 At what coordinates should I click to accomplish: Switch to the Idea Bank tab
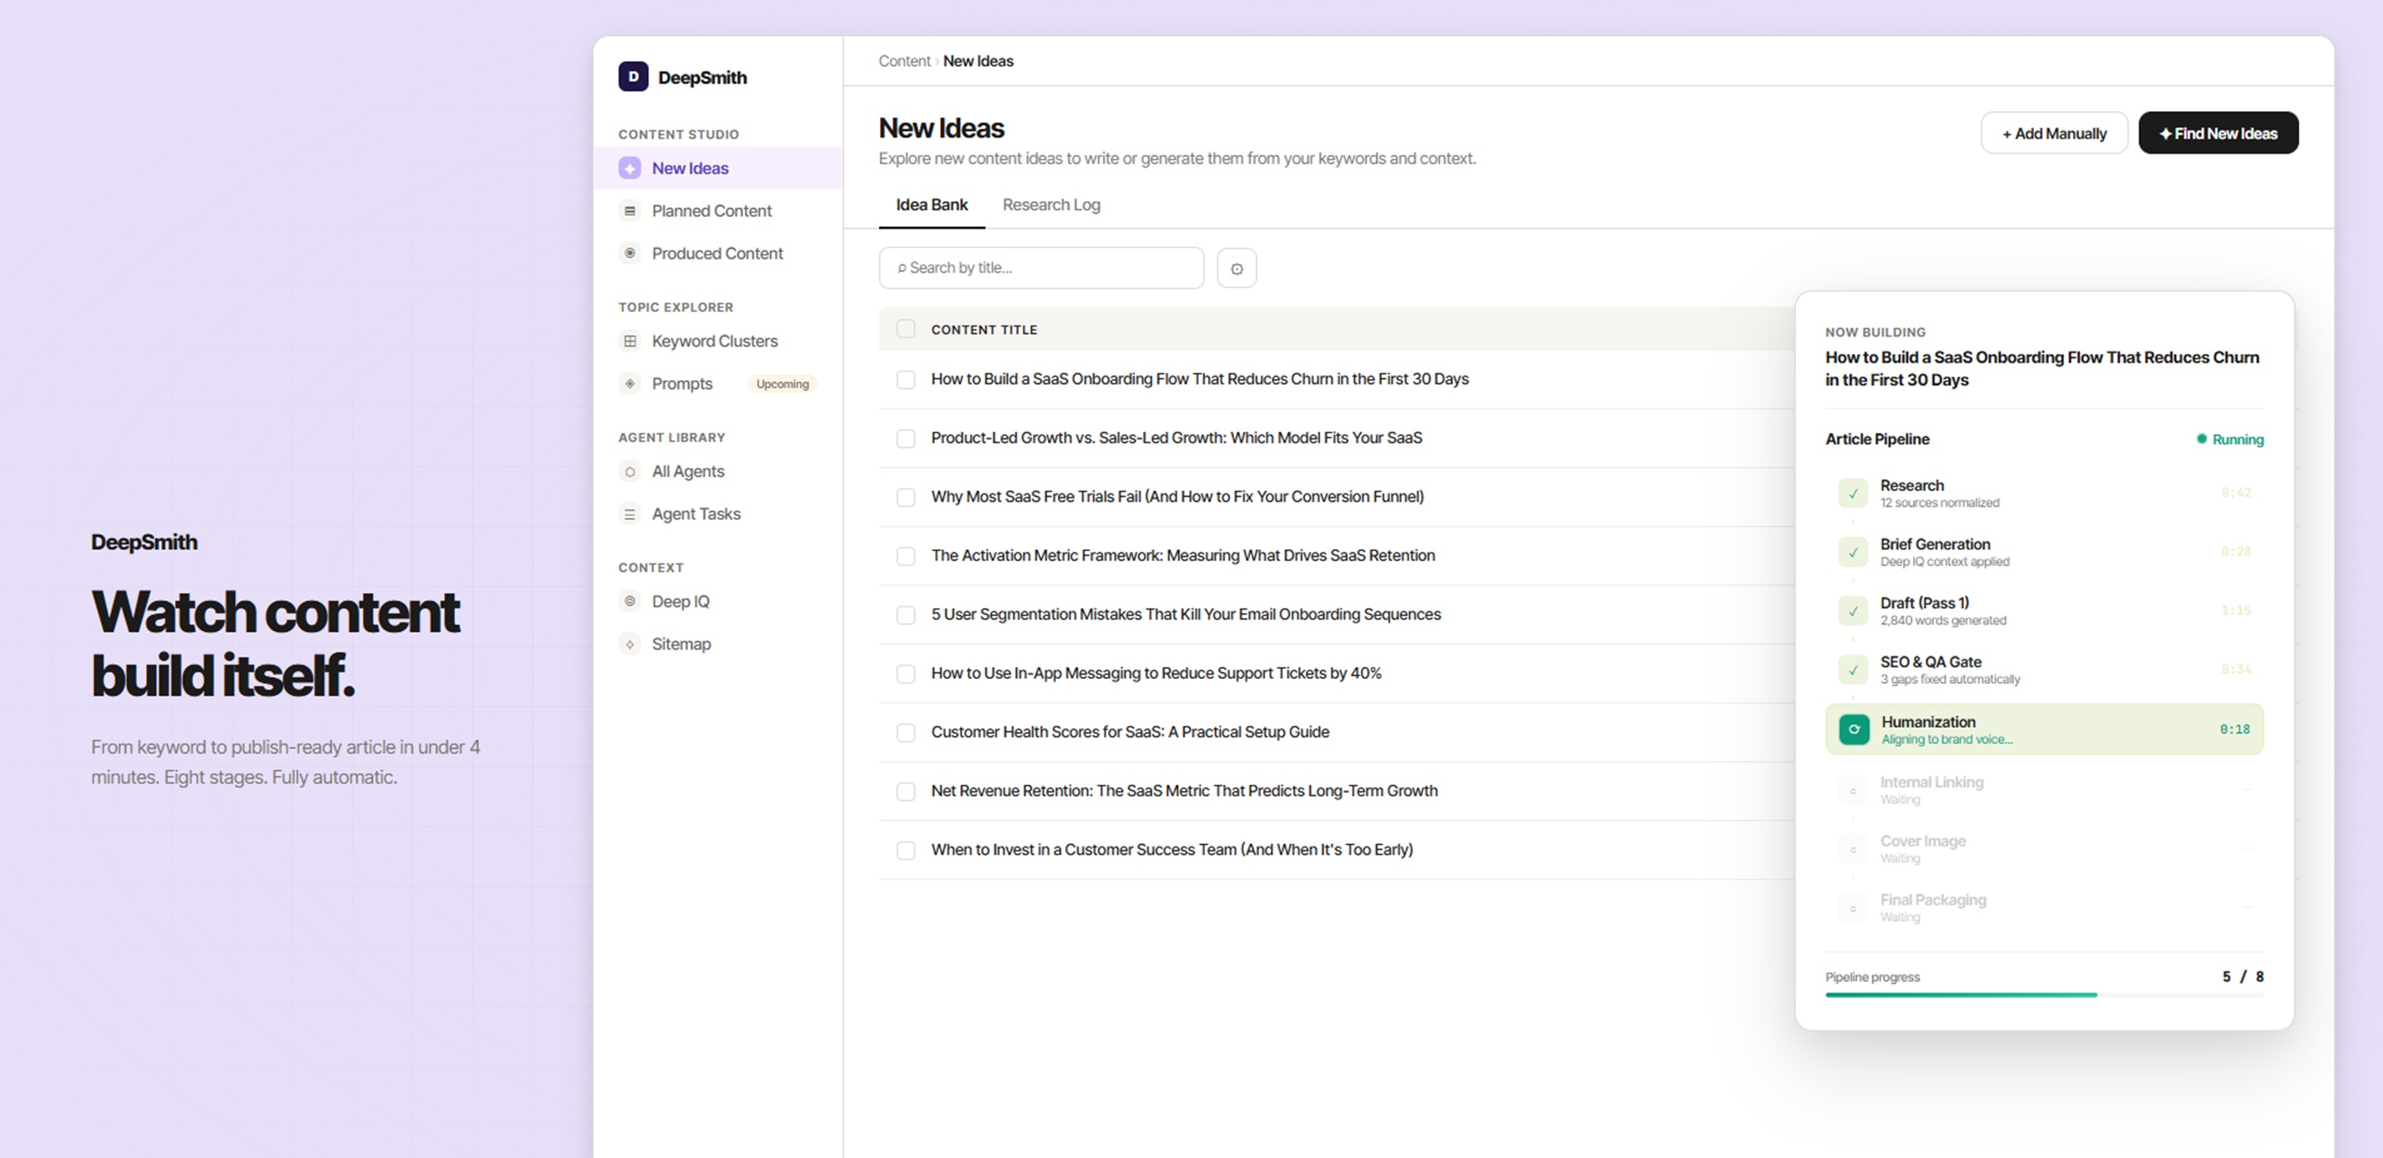pyautogui.click(x=932, y=205)
